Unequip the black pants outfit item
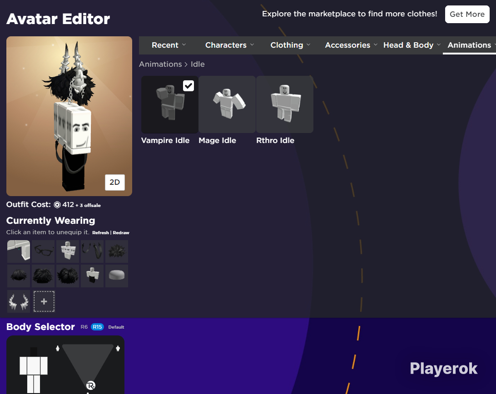This screenshot has width=496, height=394. (92, 276)
